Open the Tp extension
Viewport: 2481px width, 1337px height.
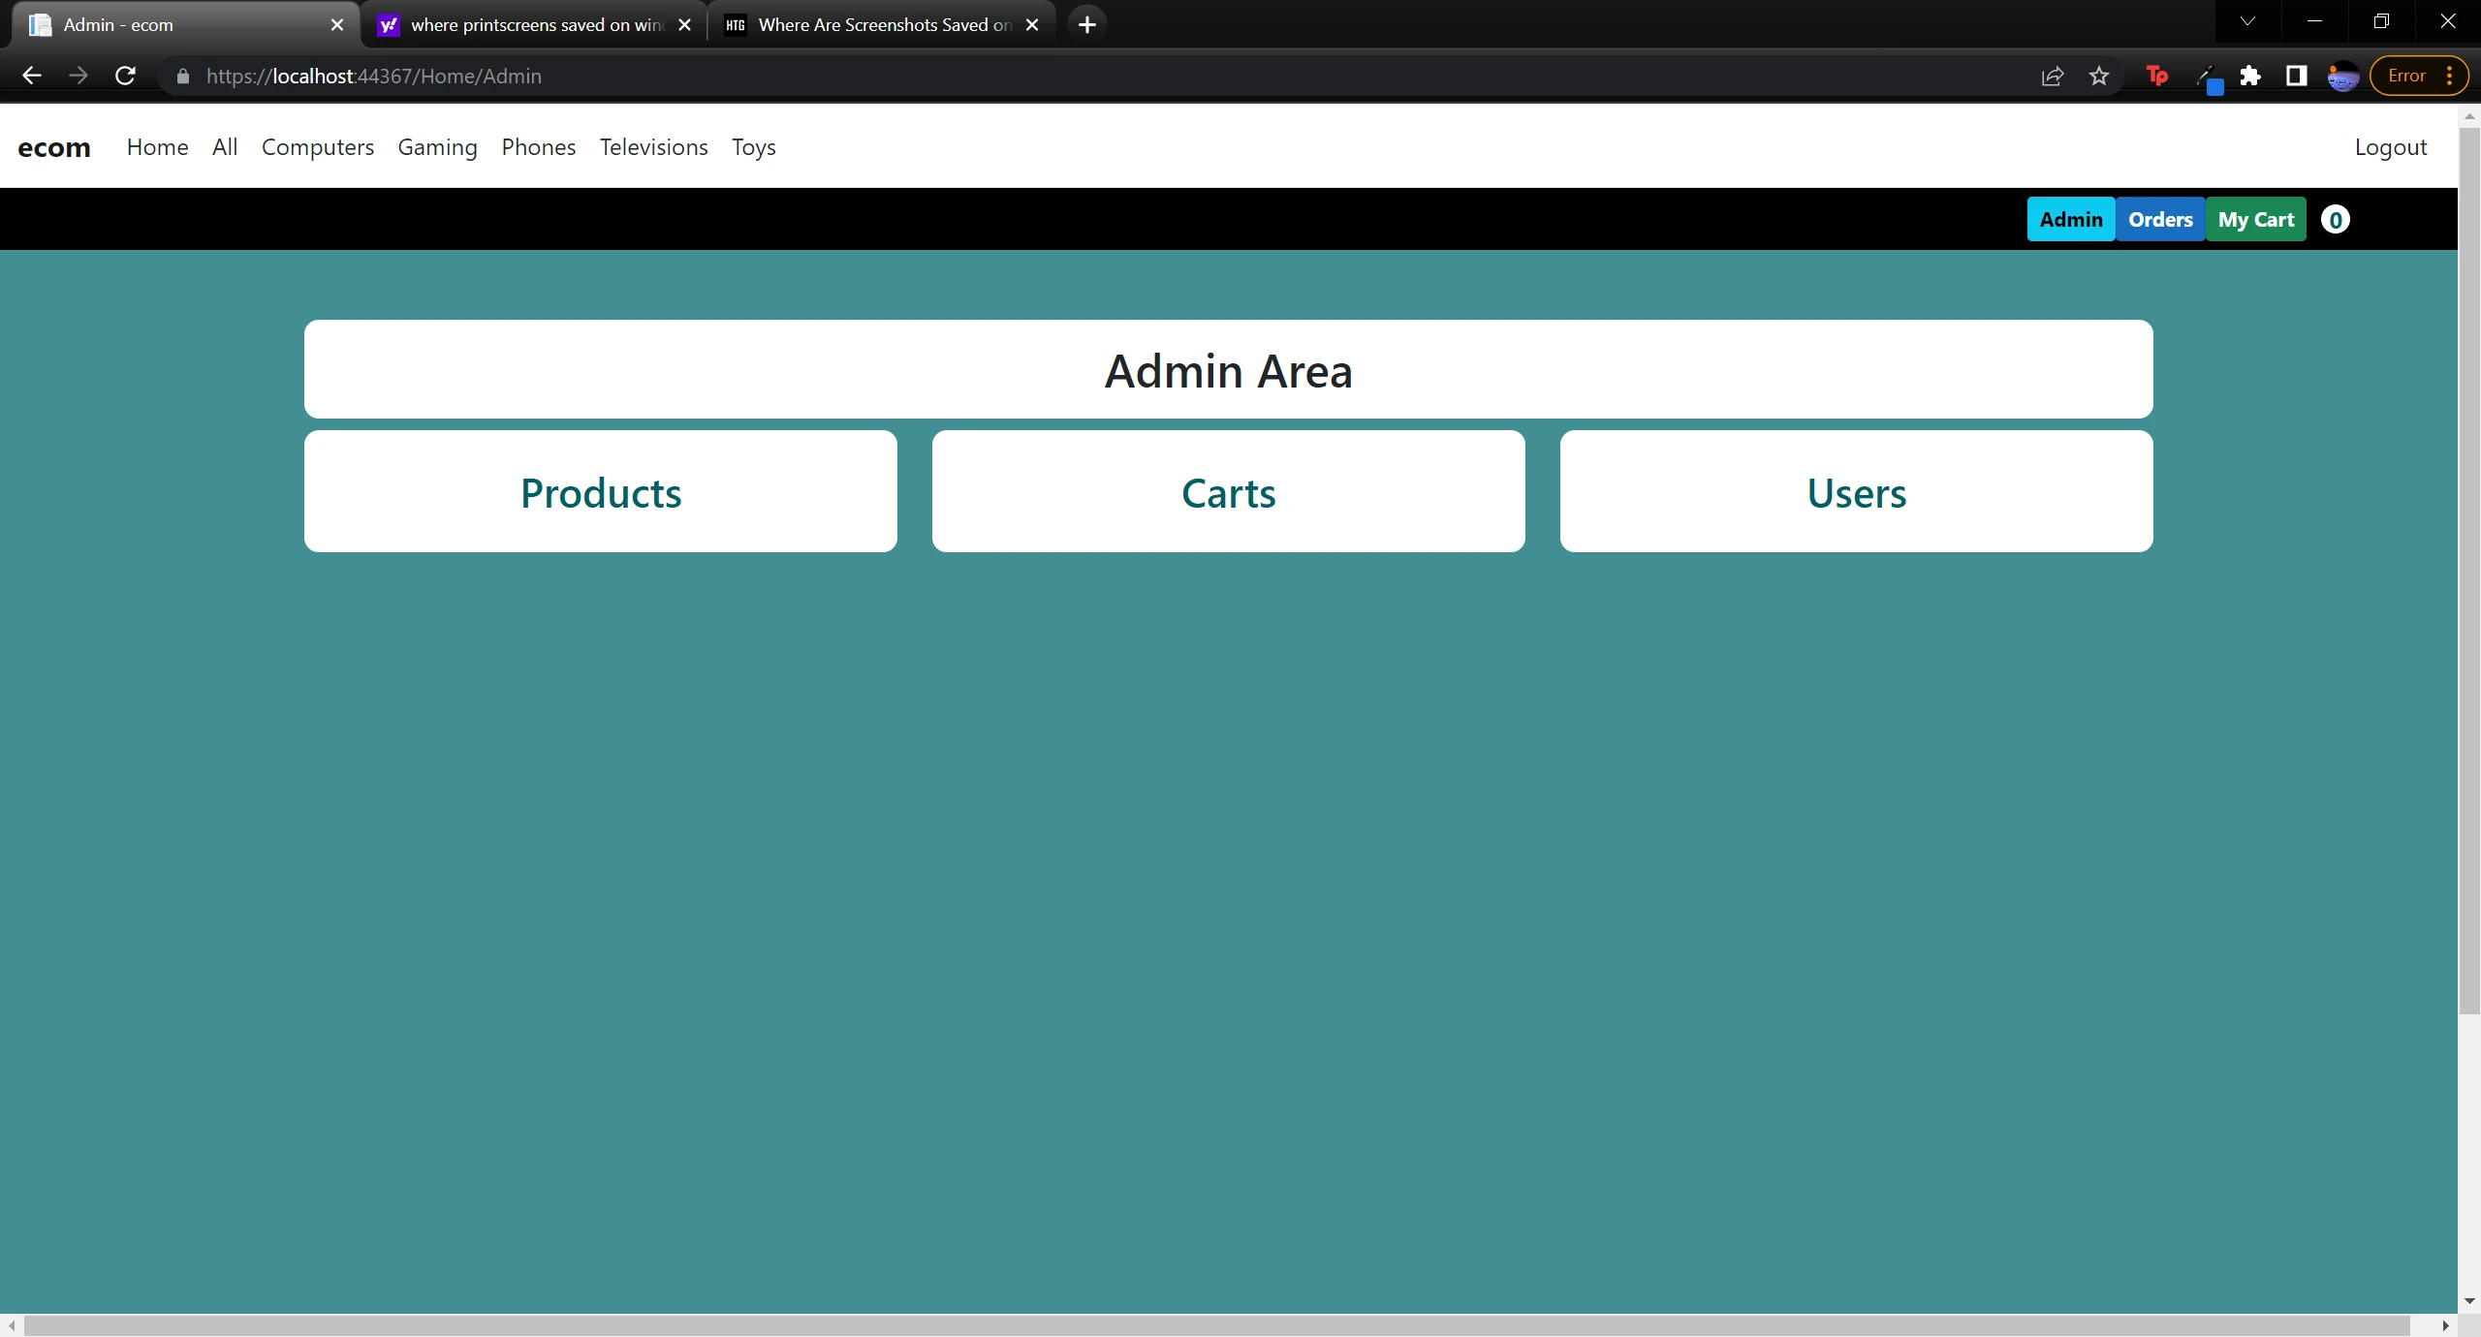[2155, 76]
